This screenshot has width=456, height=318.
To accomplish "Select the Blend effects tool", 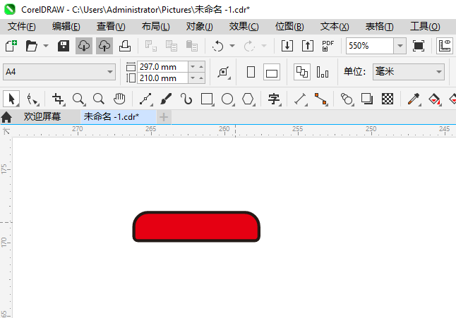I will pos(347,99).
